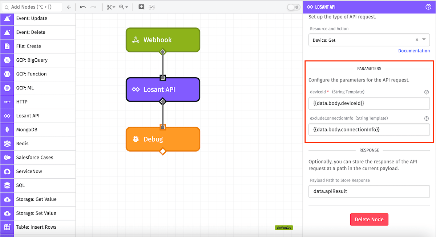Click the deviceId template input field
Image resolution: width=436 pixels, height=237 pixels.
(x=369, y=103)
